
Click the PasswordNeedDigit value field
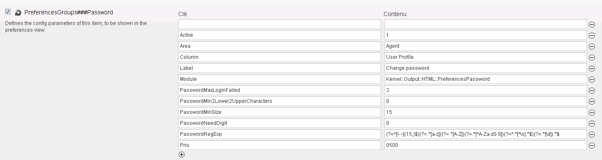coord(486,123)
